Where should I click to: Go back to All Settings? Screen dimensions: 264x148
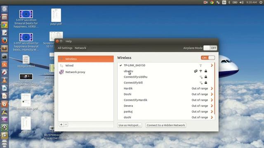point(65,48)
